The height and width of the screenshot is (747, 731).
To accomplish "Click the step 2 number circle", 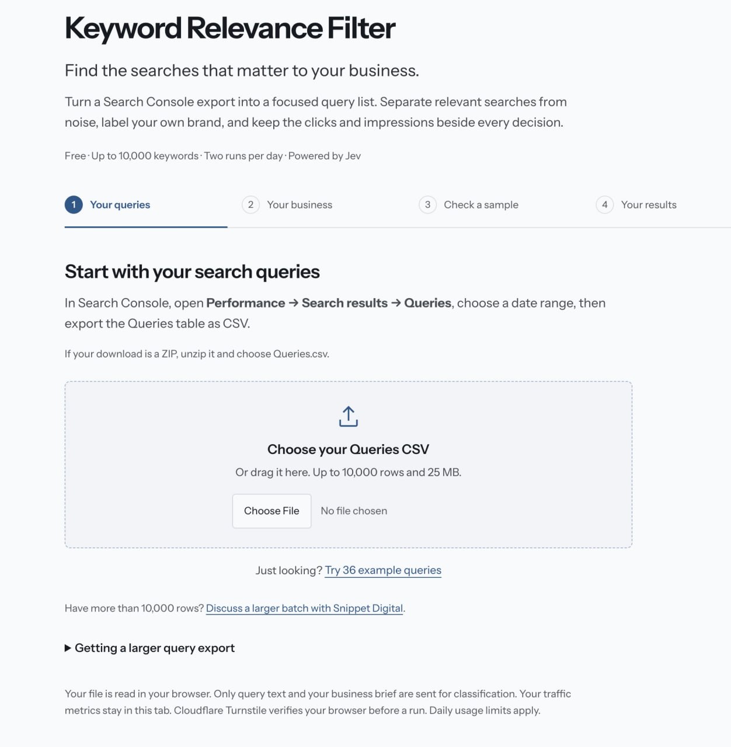I will [250, 205].
